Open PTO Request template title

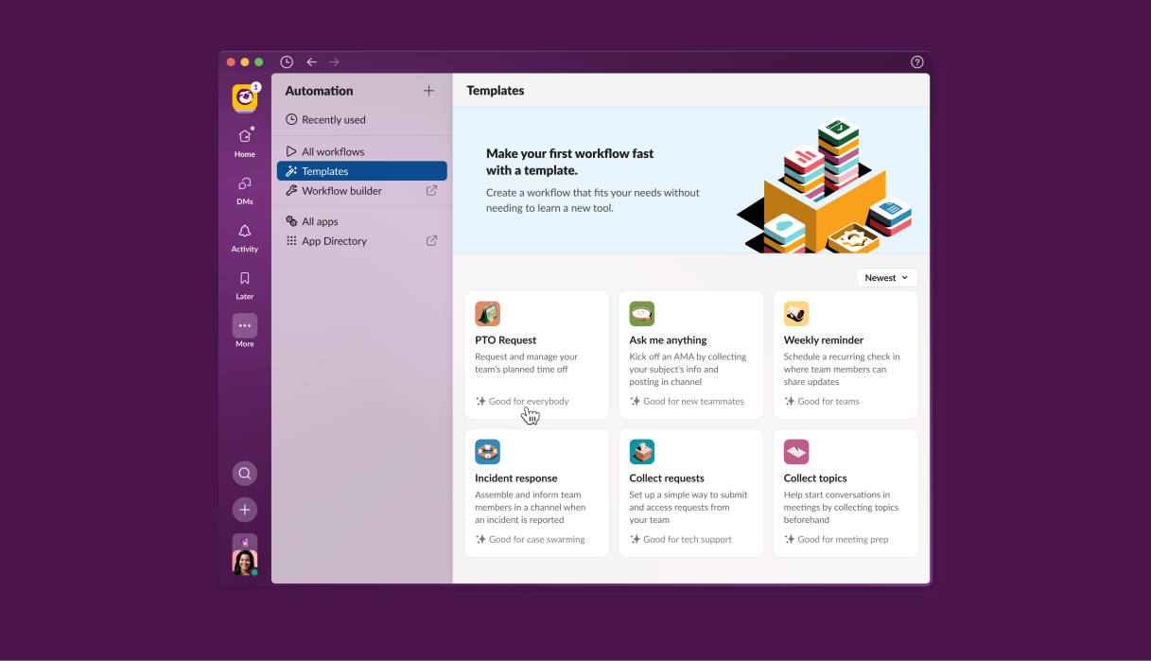pos(505,340)
